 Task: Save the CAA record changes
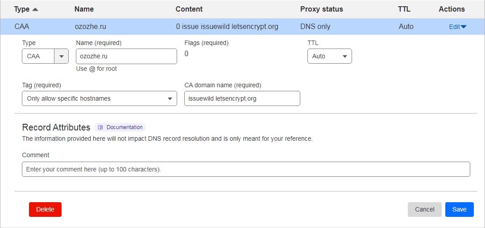coord(459,209)
